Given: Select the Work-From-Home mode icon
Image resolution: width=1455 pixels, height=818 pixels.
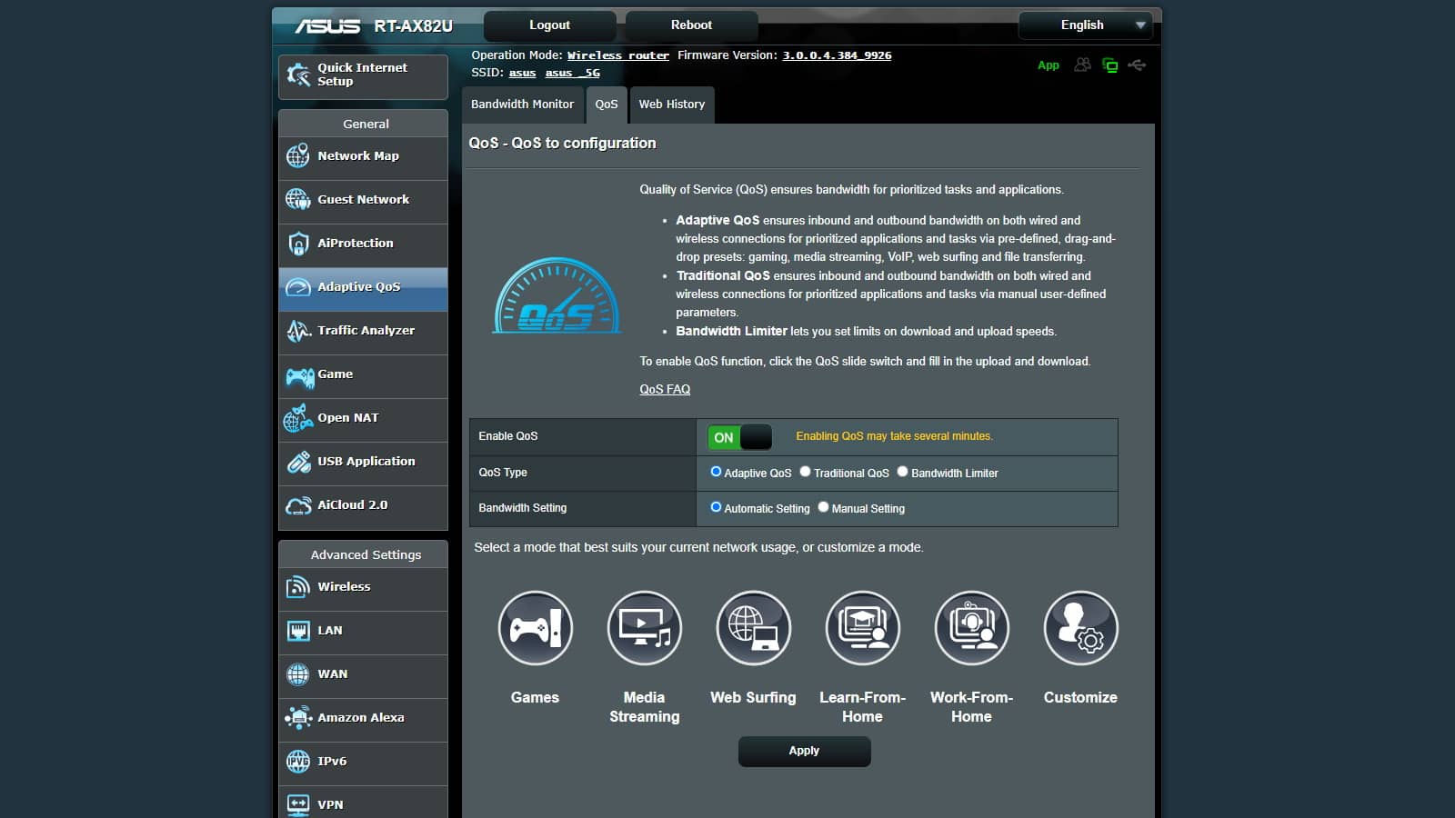Looking at the screenshot, I should (971, 628).
